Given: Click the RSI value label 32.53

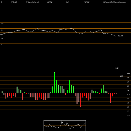Looking at the screenshot, I should 121,36.
